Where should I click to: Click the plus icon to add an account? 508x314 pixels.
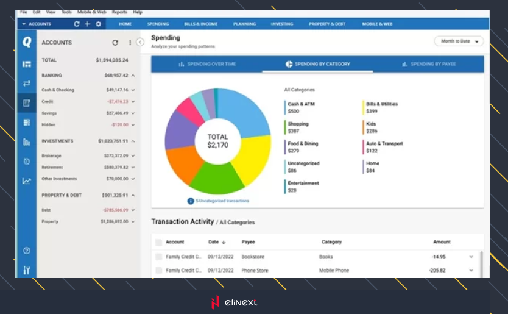coord(87,24)
